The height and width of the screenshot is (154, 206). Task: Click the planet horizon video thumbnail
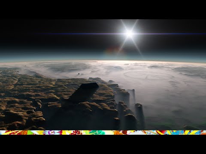103,77
